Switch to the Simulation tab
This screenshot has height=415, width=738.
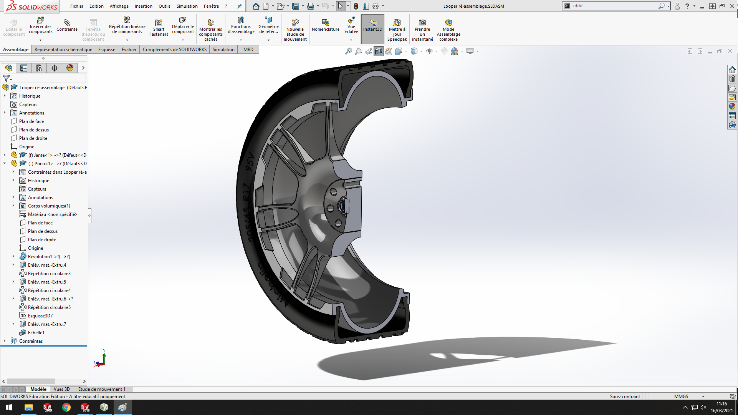(x=223, y=49)
